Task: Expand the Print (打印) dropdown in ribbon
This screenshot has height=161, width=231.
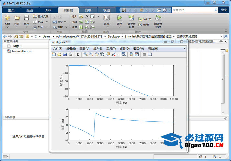Action: [x=47, y=27]
